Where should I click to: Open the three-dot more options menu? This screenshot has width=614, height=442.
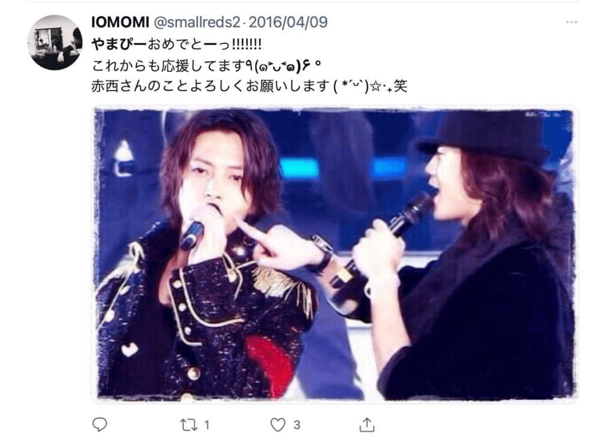click(571, 22)
